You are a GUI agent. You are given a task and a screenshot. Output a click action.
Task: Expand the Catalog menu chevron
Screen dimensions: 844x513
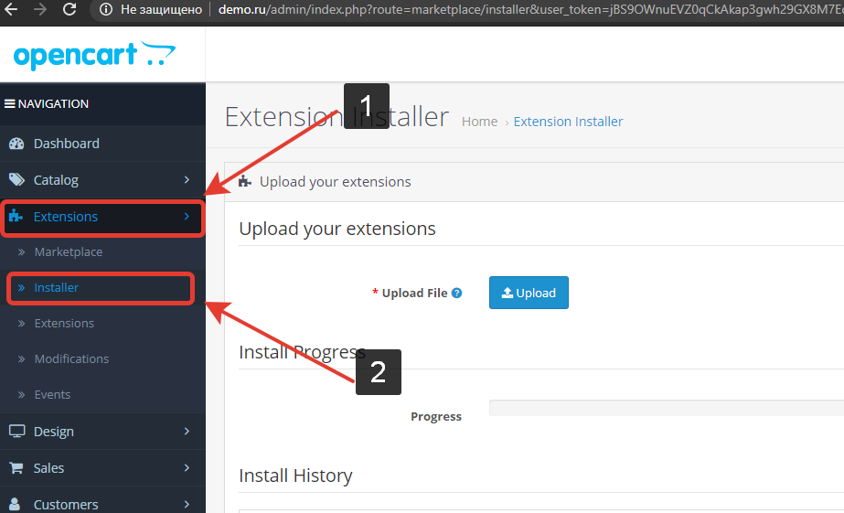187,180
